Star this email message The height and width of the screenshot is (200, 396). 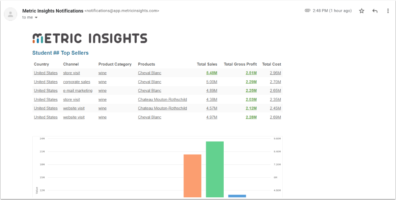[x=362, y=11]
